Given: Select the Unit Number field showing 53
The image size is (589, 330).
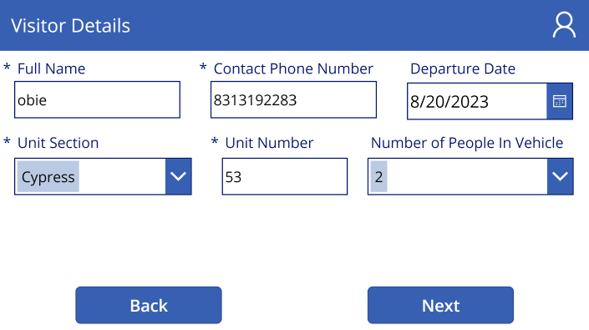Looking at the screenshot, I should click(x=285, y=176).
